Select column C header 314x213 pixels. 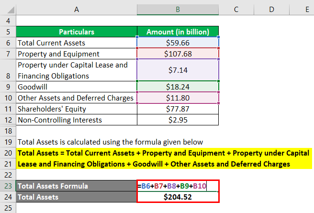(236, 10)
